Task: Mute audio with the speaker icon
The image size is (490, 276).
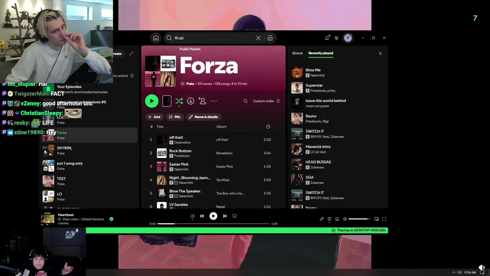Action: (x=345, y=219)
